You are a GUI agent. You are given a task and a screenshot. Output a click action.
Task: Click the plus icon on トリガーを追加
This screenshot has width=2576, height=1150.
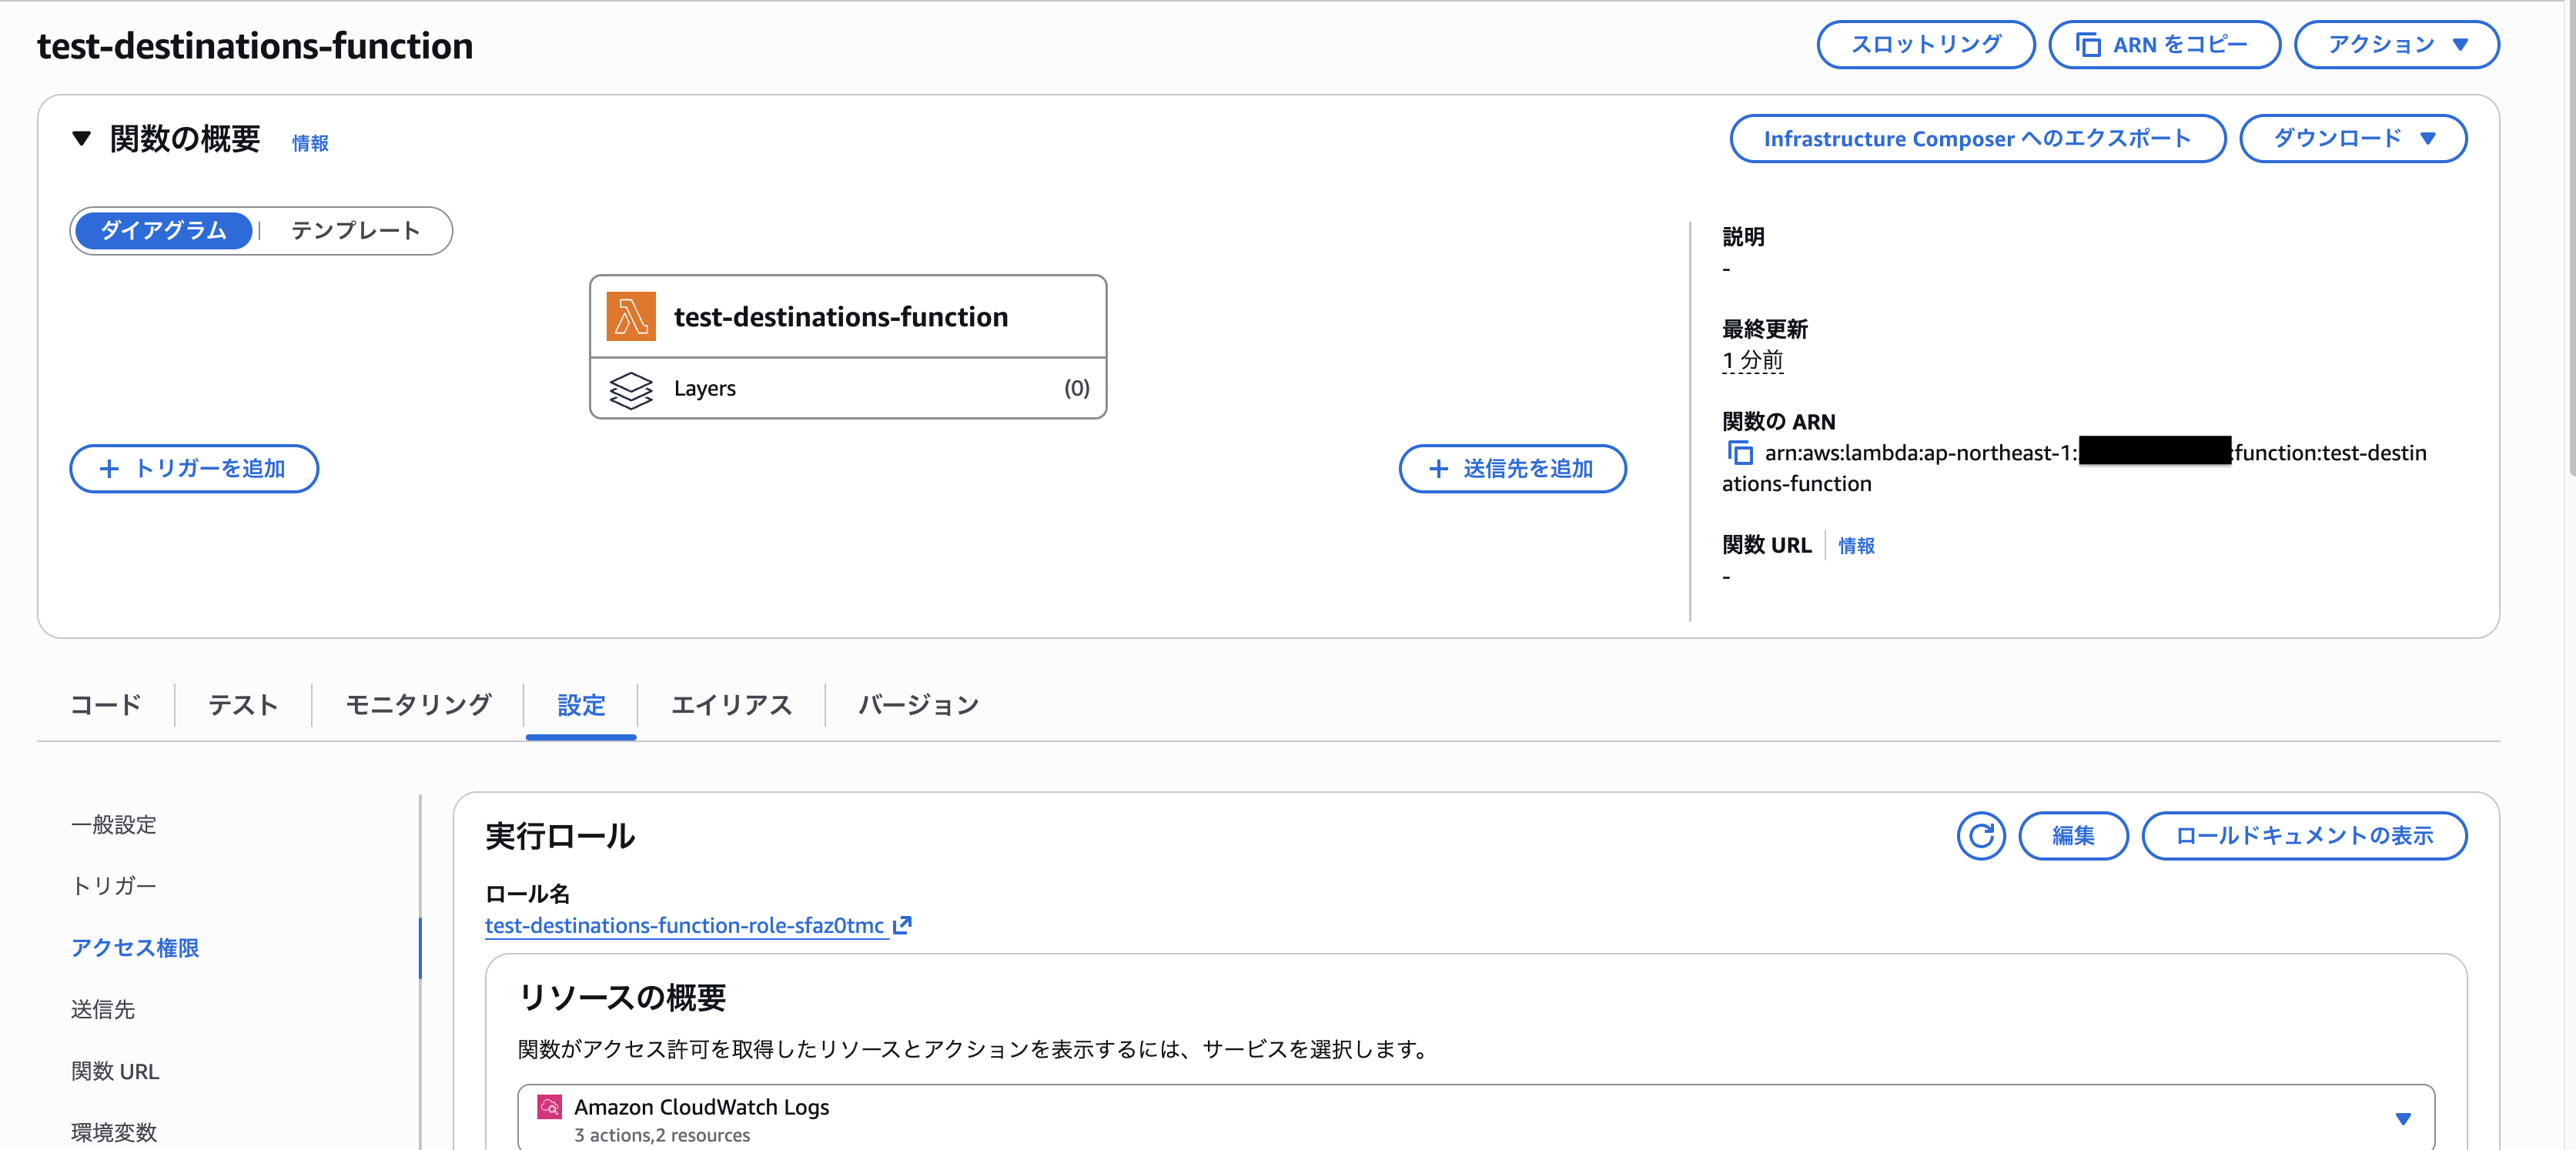tap(110, 469)
